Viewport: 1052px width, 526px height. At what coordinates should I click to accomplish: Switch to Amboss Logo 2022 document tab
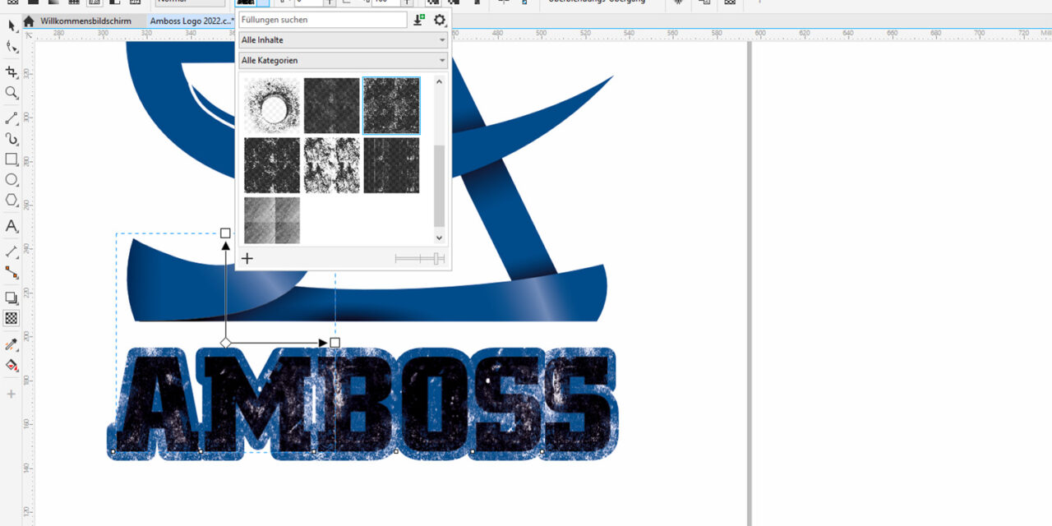(191, 21)
